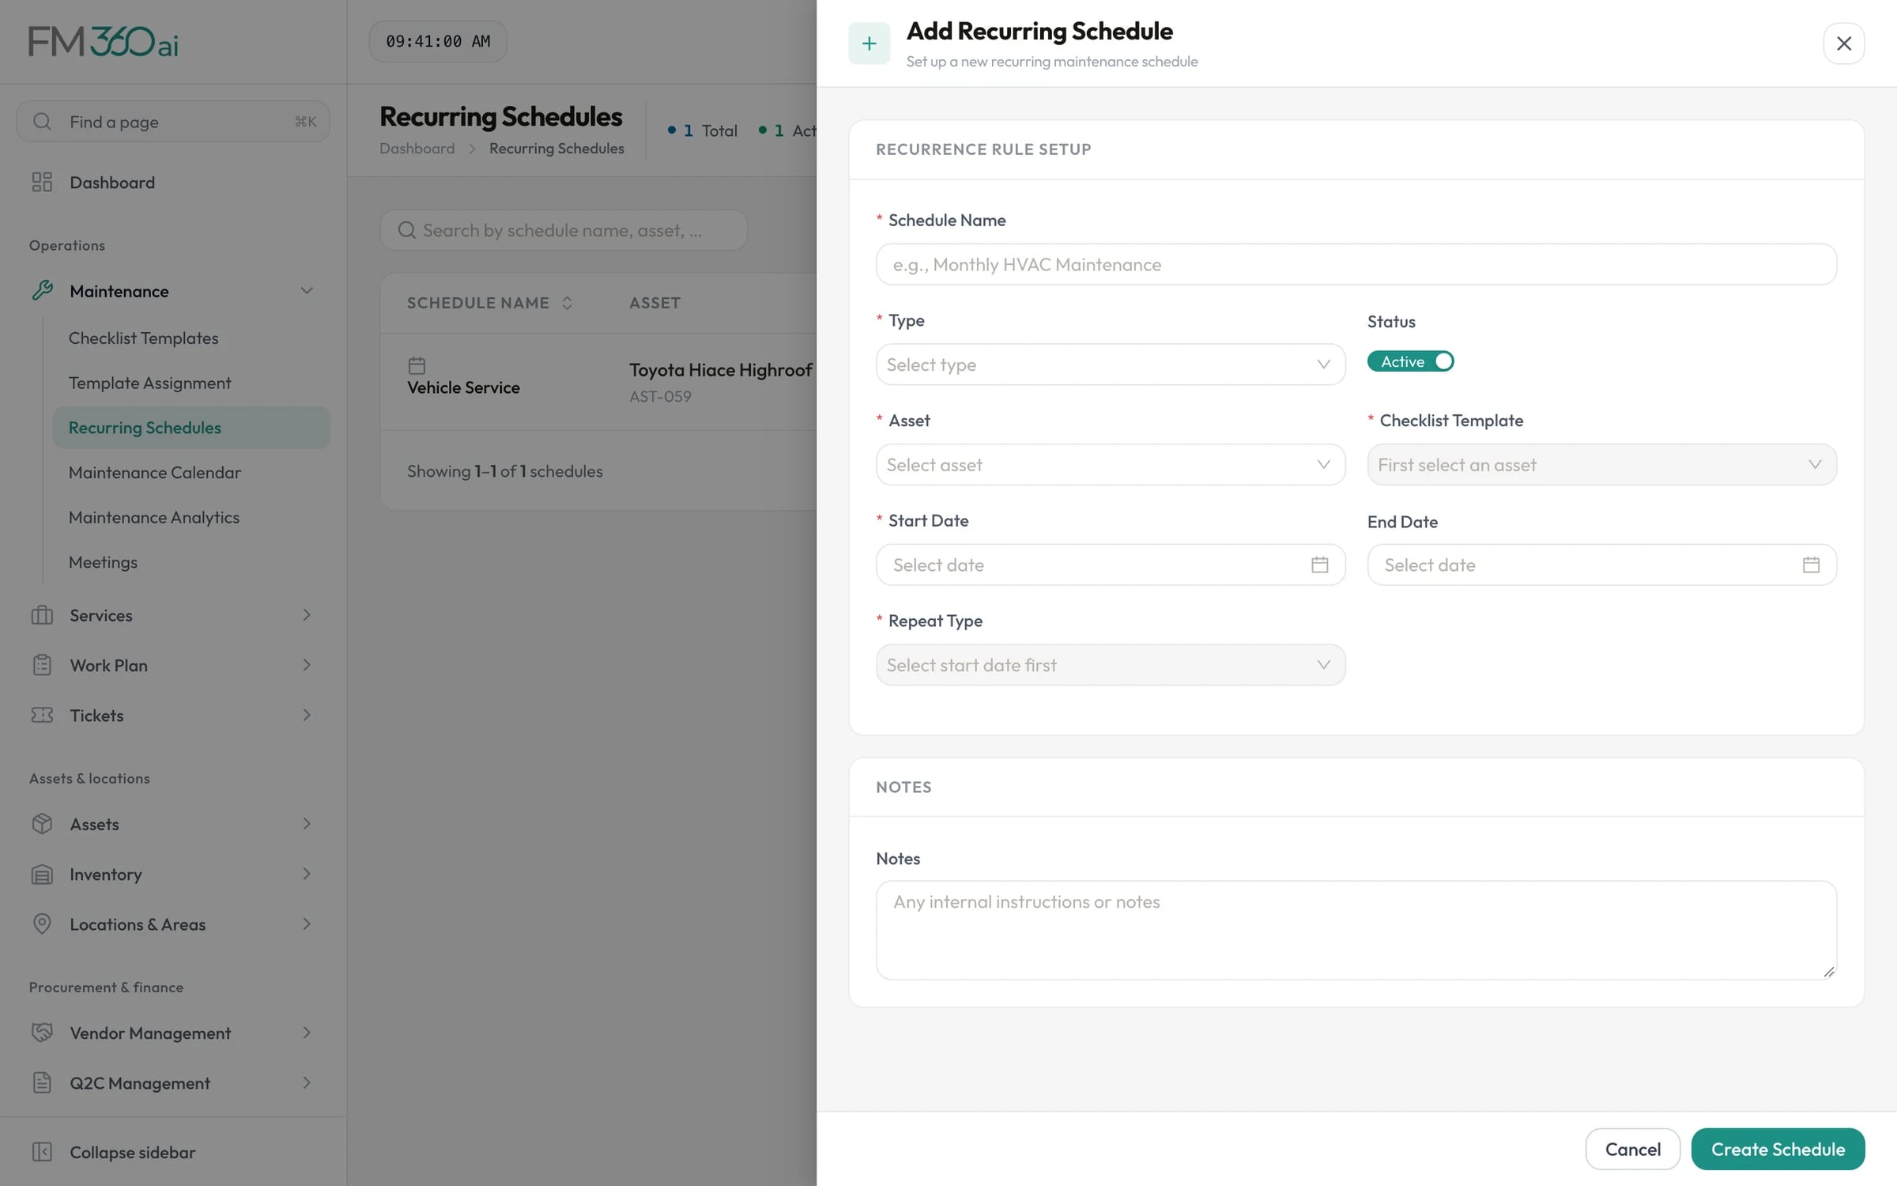Viewport: 1897px width, 1186px height.
Task: Close the Add Recurring Schedule panel
Action: [1843, 43]
